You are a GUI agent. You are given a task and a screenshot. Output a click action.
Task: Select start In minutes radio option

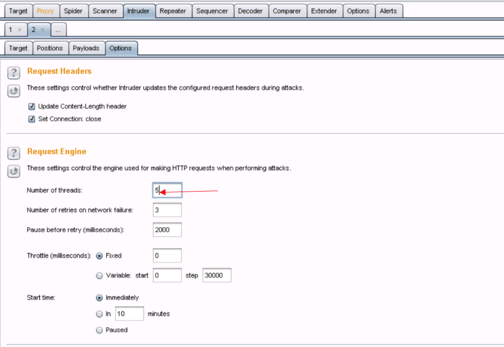tap(99, 314)
